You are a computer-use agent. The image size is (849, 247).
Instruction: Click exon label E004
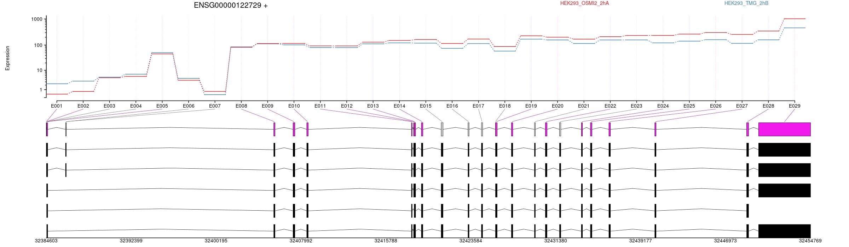(x=136, y=106)
